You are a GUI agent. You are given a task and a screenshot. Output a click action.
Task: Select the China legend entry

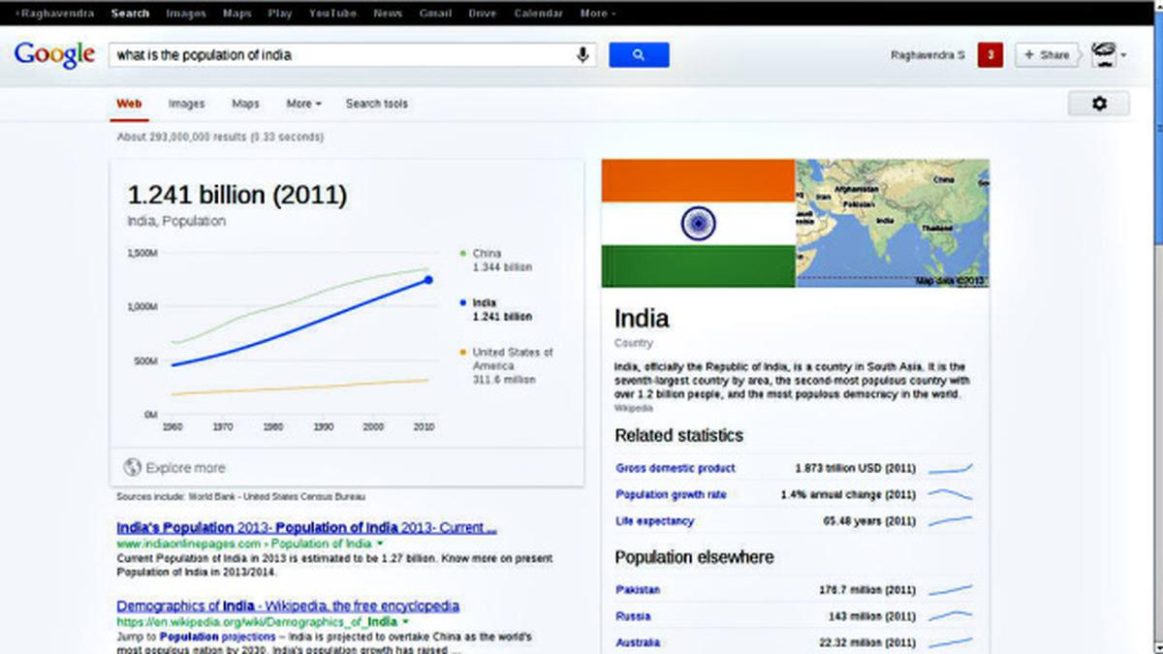tap(496, 260)
